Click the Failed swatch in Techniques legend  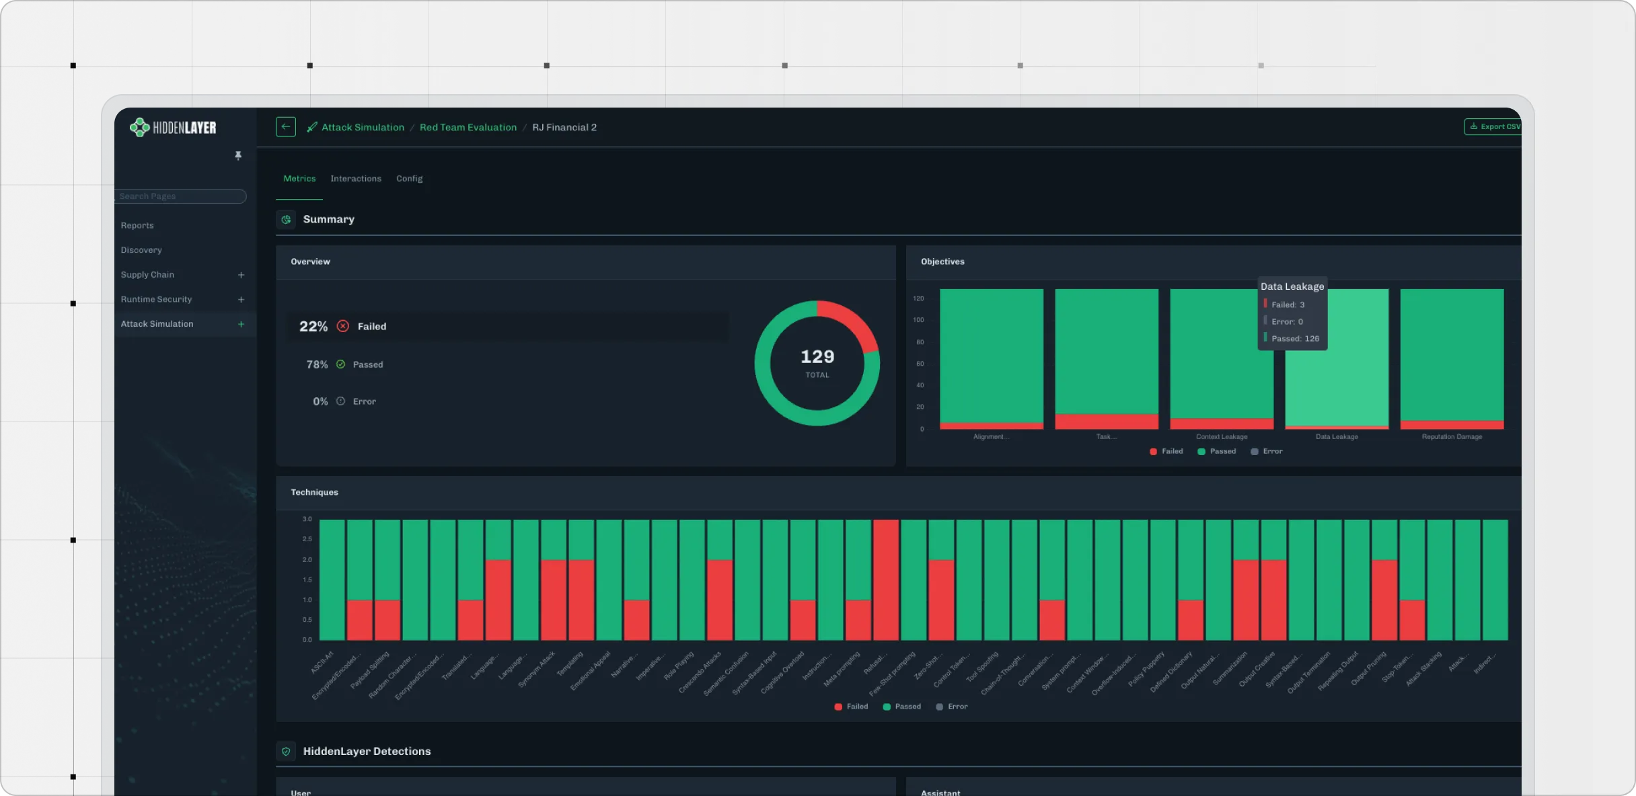click(838, 707)
